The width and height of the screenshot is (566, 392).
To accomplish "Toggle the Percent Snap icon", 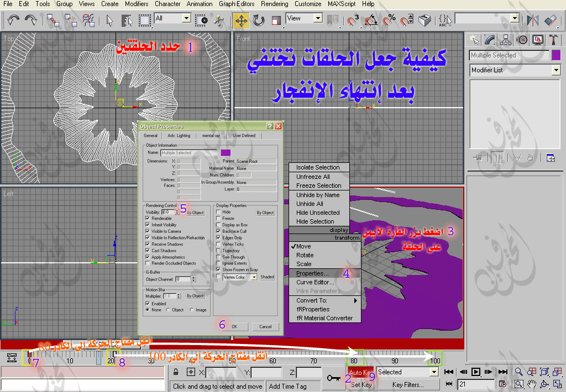I will (x=389, y=20).
